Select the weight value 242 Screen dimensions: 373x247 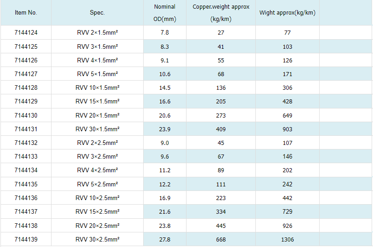pos(287,185)
